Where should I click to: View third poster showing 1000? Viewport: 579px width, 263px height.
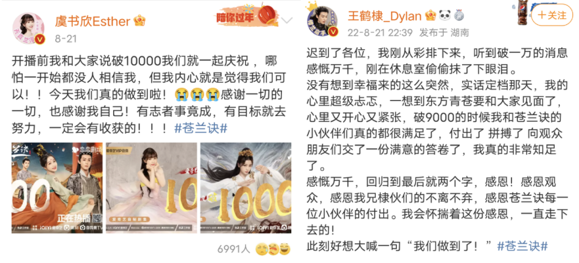click(x=246, y=188)
